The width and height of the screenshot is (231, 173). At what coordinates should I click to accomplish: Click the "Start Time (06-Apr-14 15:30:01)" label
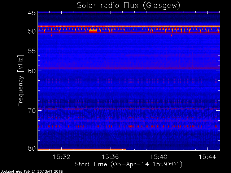(128, 164)
